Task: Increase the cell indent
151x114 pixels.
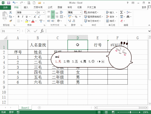Action: click(x=53, y=21)
